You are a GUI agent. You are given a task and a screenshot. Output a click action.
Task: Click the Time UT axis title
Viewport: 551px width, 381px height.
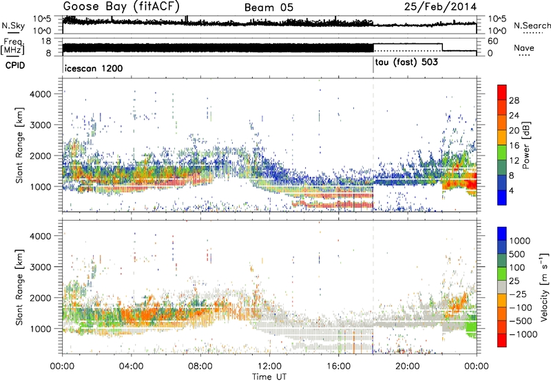click(x=269, y=377)
